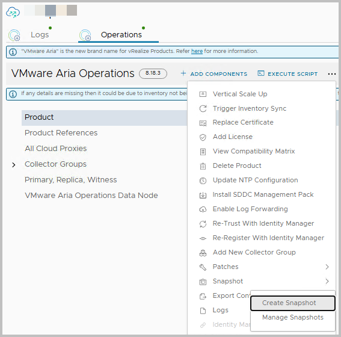
Task: Choose Replace Certificate menu entry
Action: pos(243,122)
